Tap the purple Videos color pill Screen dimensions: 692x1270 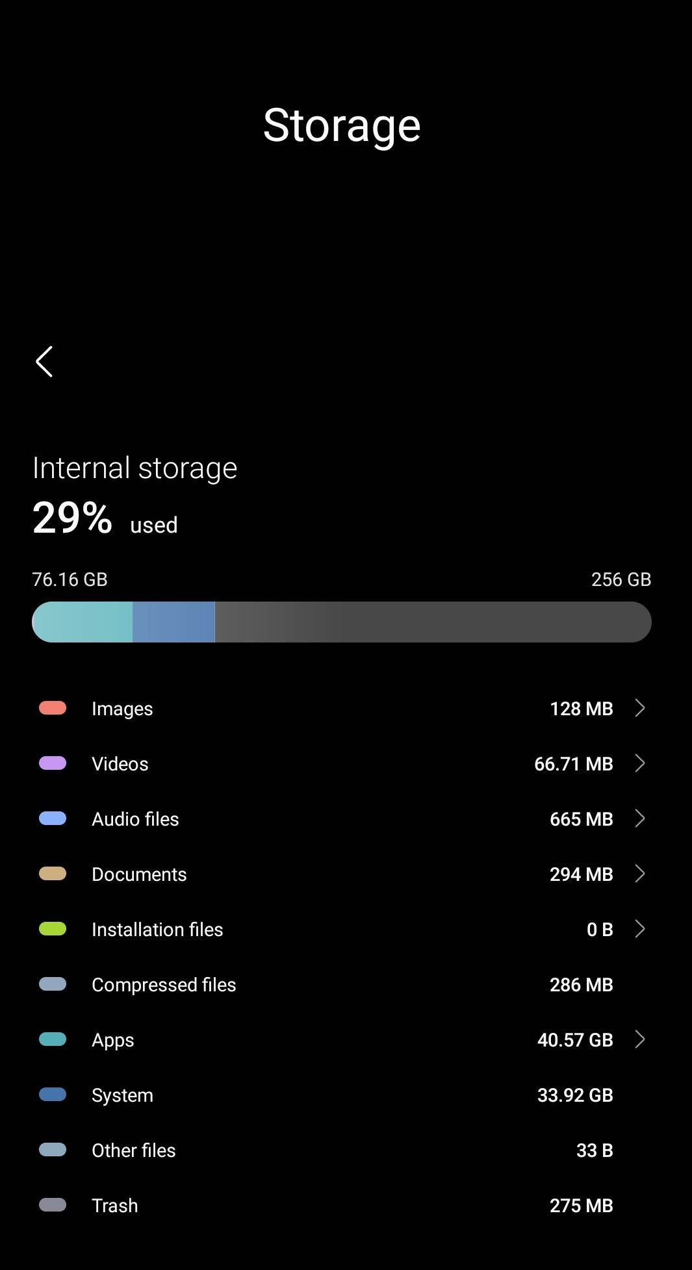point(53,763)
